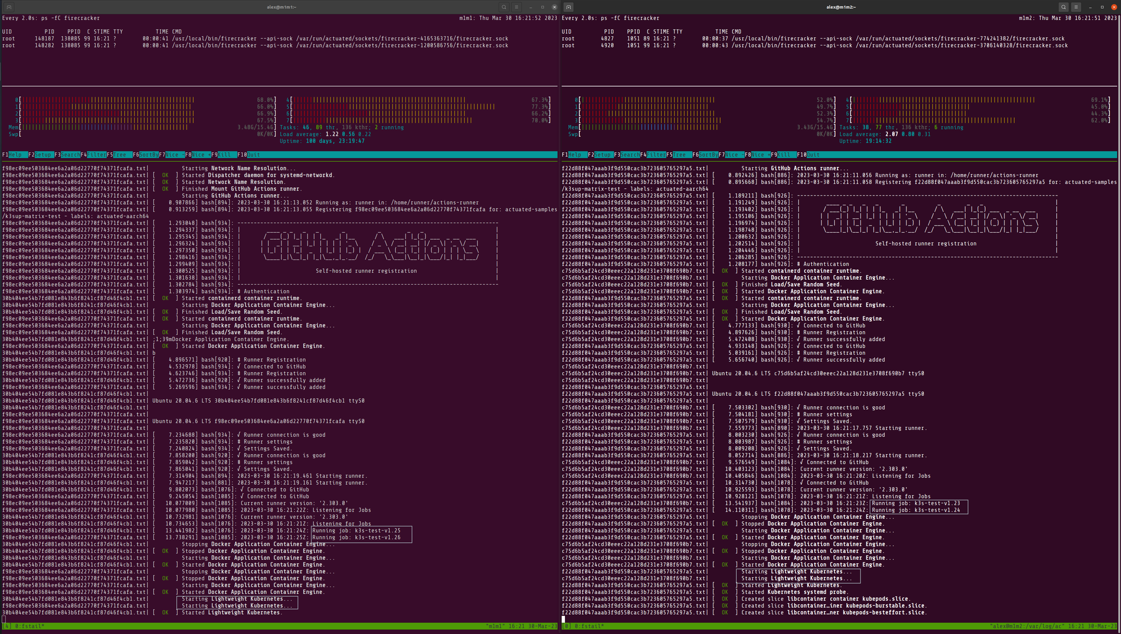The width and height of the screenshot is (1121, 634).
Task: Click the Mem usage meter in m1m2 htop
Action: [703, 127]
